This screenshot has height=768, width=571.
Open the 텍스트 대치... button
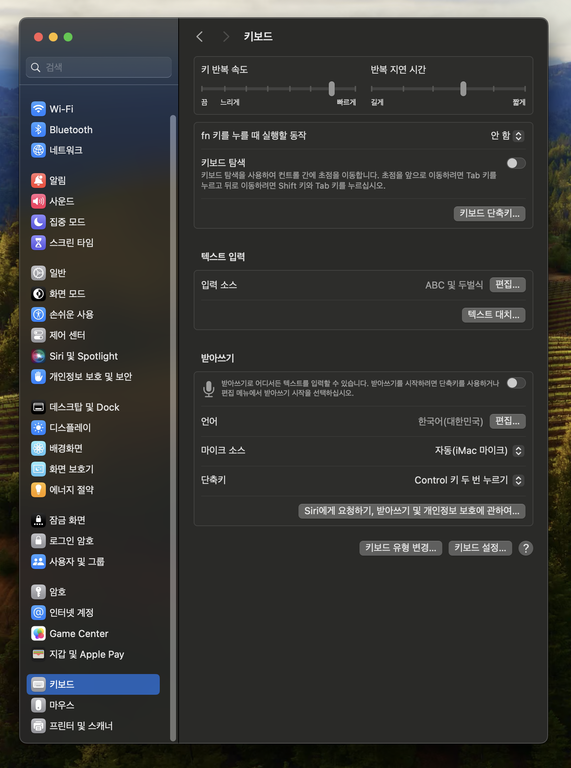click(x=493, y=315)
